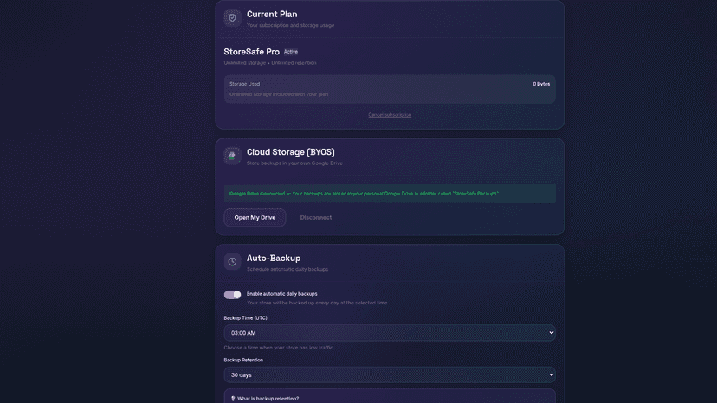Image resolution: width=717 pixels, height=403 pixels.
Task: Click the What is backup retention? text
Action: (268, 399)
